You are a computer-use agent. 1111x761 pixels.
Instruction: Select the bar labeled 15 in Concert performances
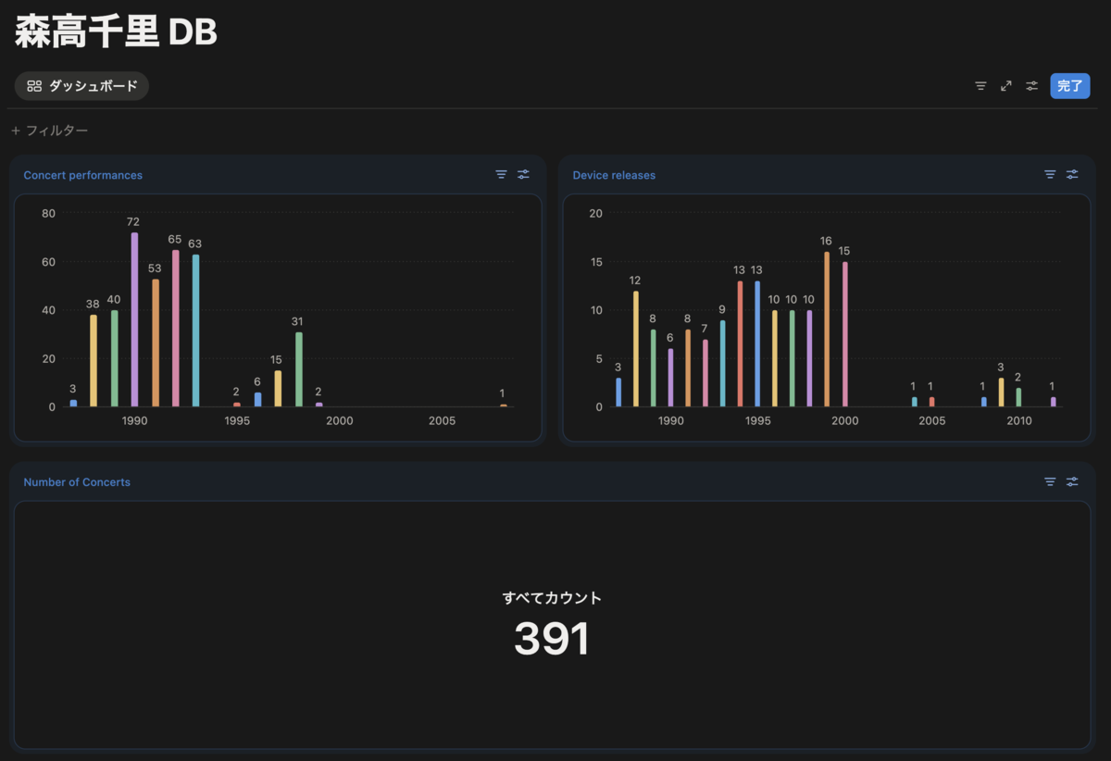pyautogui.click(x=278, y=389)
